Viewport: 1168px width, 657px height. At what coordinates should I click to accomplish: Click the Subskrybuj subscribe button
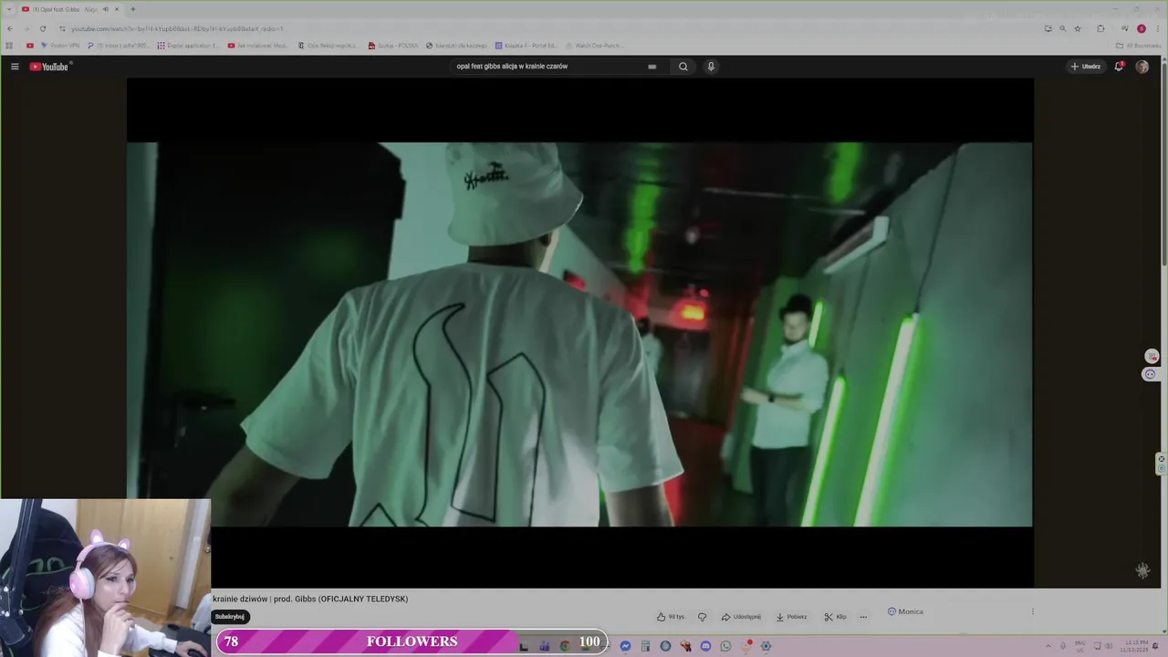(230, 617)
